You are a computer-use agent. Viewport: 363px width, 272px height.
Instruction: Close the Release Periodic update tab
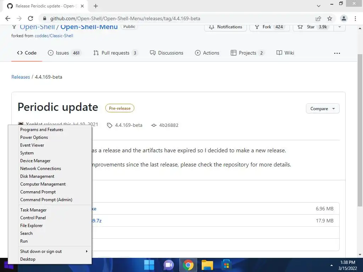tap(82, 6)
